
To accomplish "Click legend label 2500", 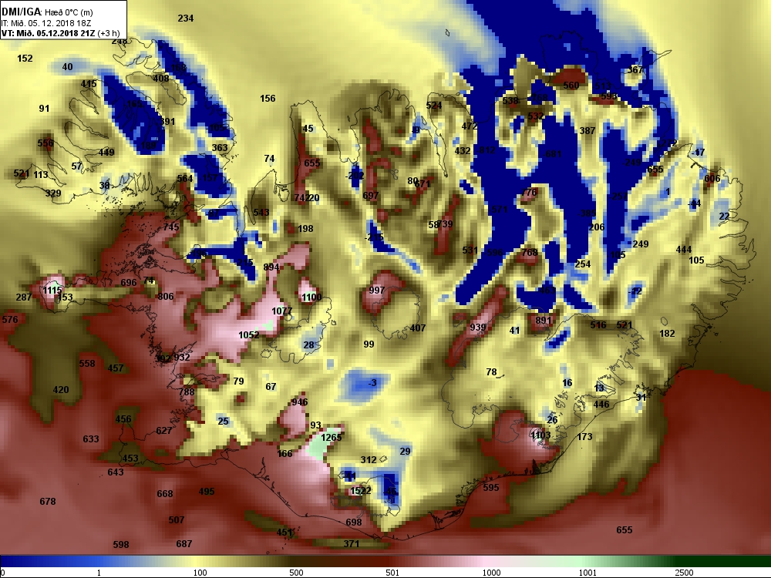I will pyautogui.click(x=684, y=573).
